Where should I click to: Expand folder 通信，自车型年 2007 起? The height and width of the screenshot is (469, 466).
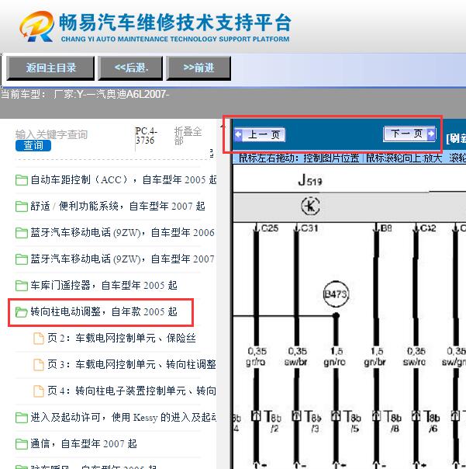coord(84,443)
